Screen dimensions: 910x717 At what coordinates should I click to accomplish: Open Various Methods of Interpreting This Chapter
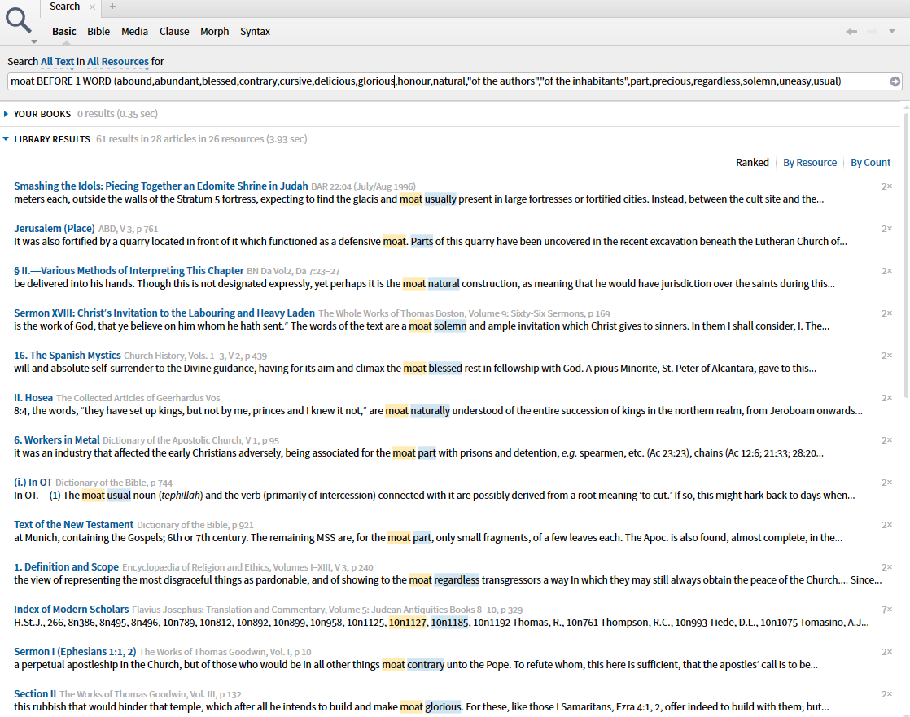(x=129, y=270)
